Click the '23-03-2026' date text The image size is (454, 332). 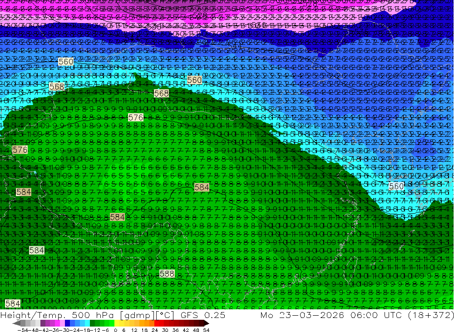311,315
